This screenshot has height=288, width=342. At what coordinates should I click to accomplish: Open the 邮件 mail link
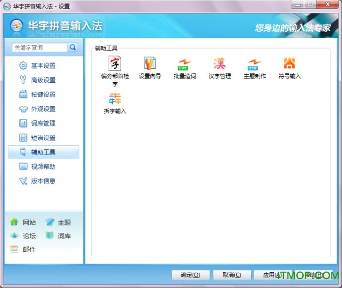click(29, 249)
